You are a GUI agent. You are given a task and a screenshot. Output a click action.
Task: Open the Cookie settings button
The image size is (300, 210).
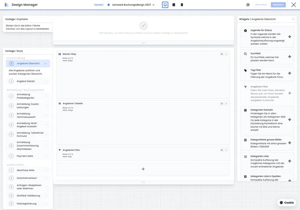tap(287, 202)
